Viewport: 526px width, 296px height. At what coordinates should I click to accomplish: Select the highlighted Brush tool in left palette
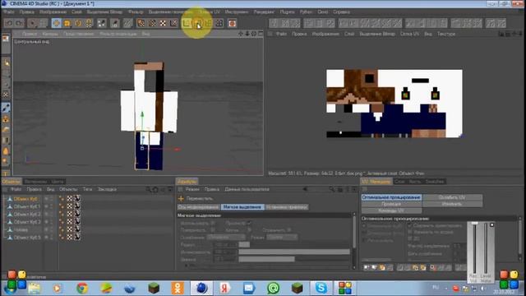coord(6,108)
